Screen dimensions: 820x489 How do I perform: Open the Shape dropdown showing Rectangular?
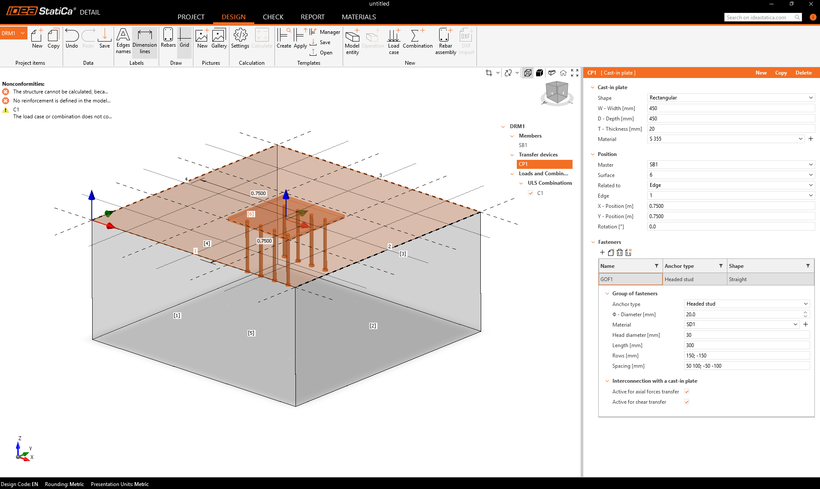[x=730, y=98]
